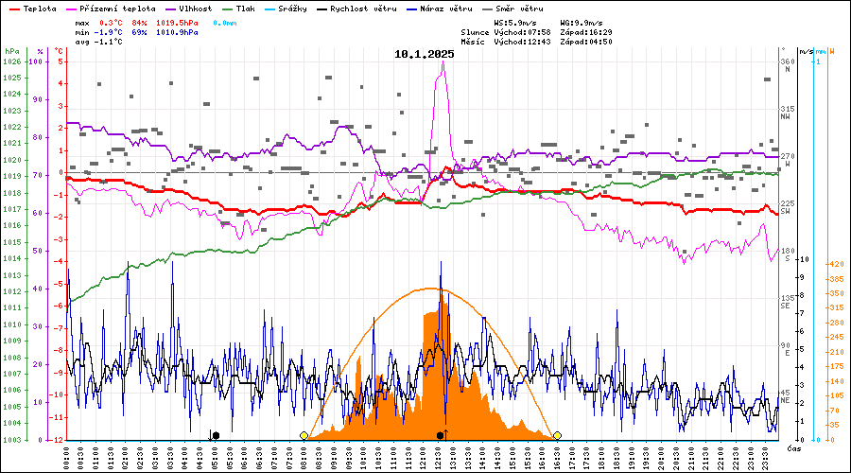Screen dimensions: 851x473
Task: Click the red Teplota legend line
Action: pos(14,9)
